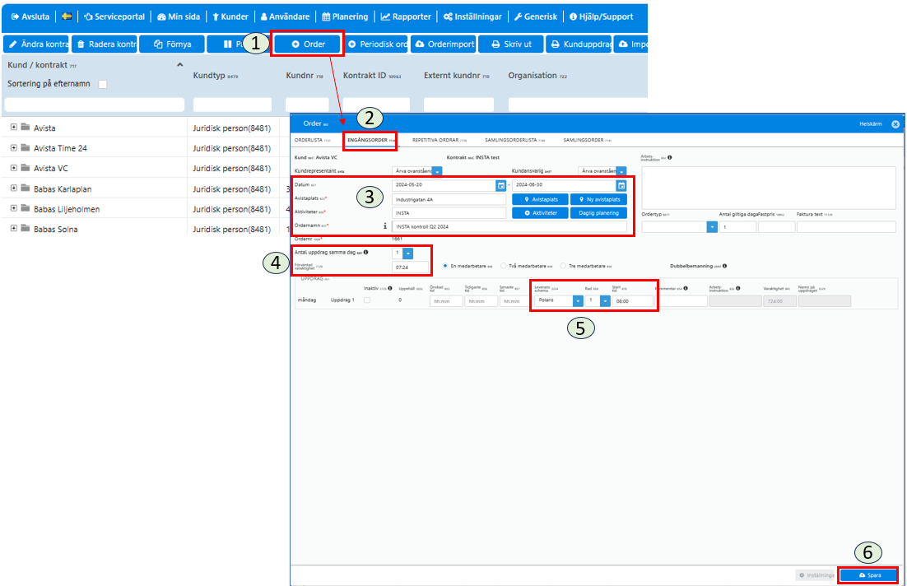Select En medarbetare radio button

(444, 266)
